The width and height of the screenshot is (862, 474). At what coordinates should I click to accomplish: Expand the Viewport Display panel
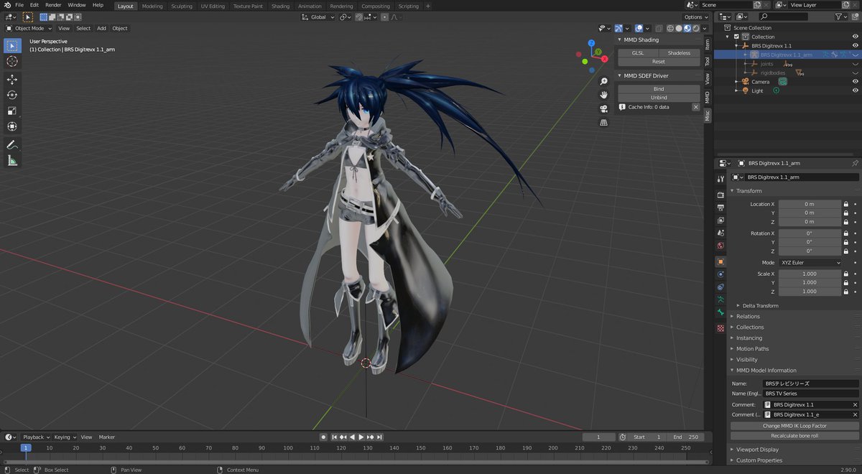757,450
